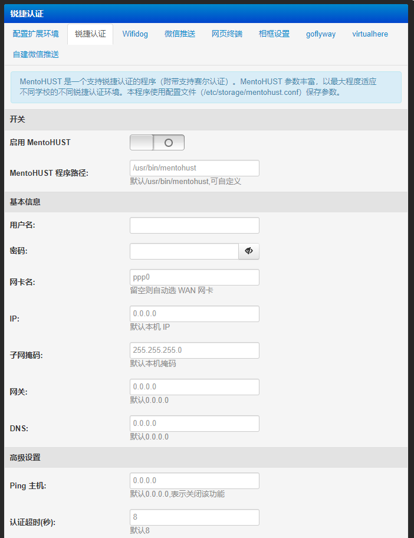The height and width of the screenshot is (538, 414).
Task: Click the DNS input field
Action: 194,424
